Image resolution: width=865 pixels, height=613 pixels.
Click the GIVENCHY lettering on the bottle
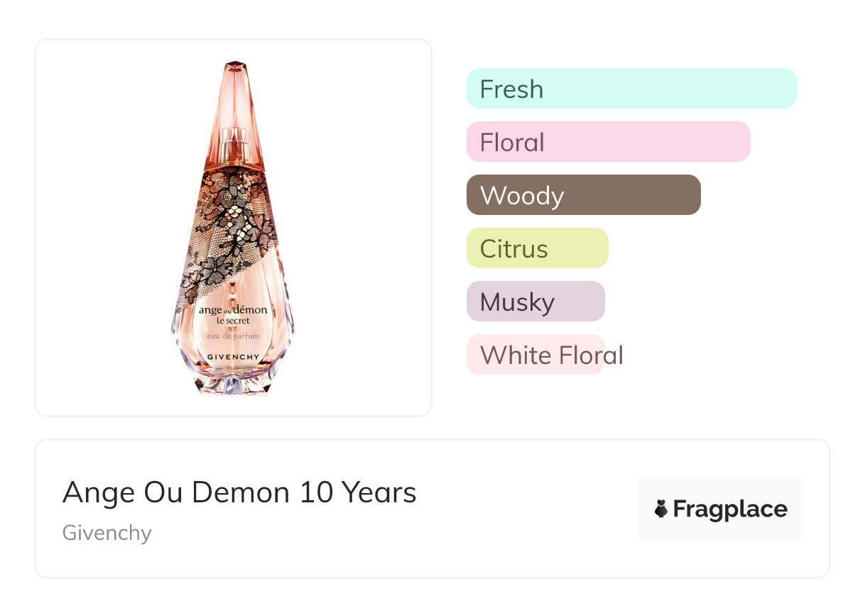tap(233, 356)
